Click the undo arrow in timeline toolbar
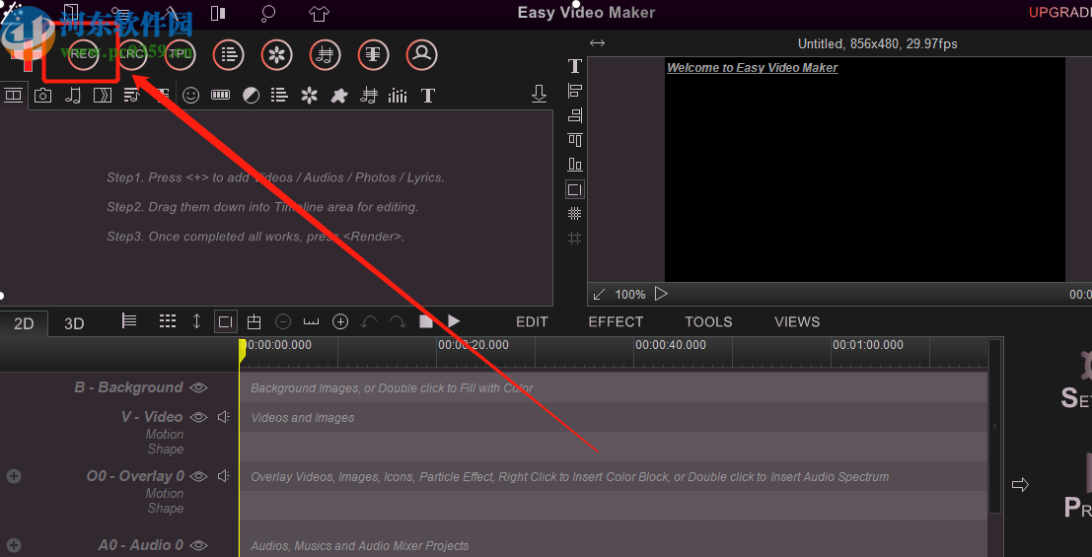Viewport: 1092px width, 557px height. [368, 321]
